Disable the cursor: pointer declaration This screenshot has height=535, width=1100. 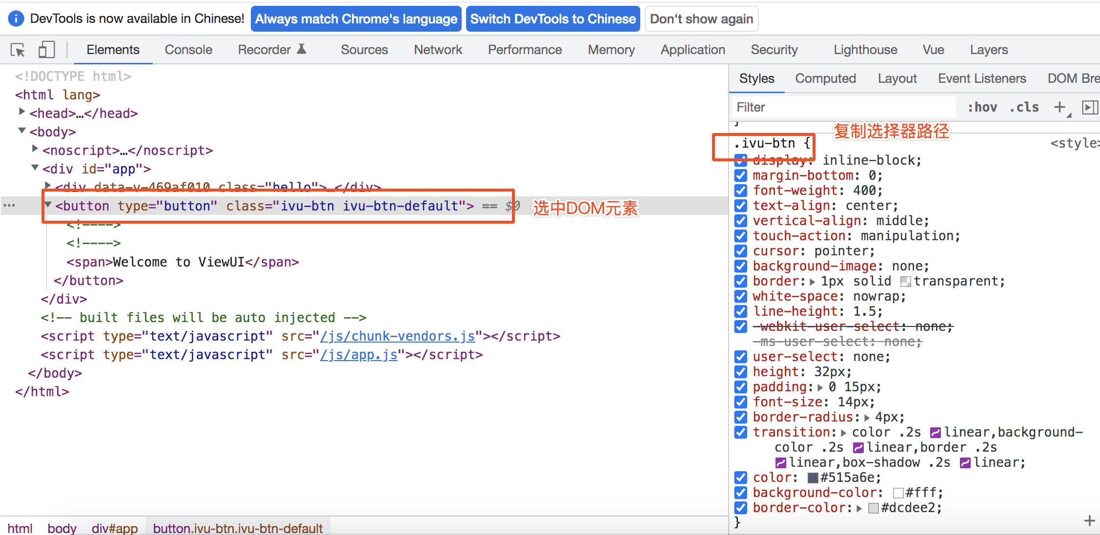(x=741, y=251)
